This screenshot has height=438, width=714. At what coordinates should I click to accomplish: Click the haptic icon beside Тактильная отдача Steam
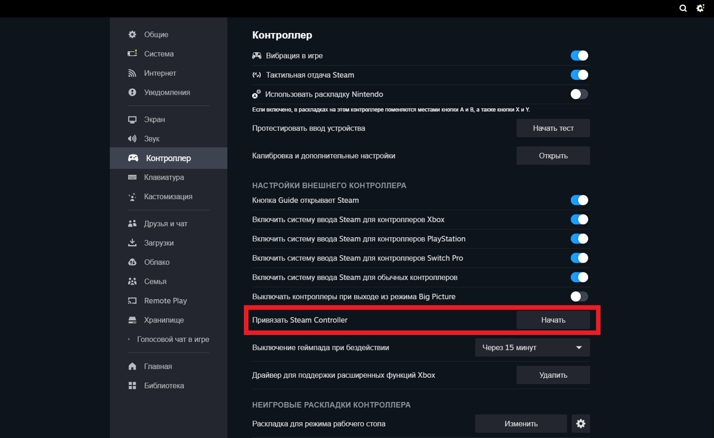click(257, 75)
